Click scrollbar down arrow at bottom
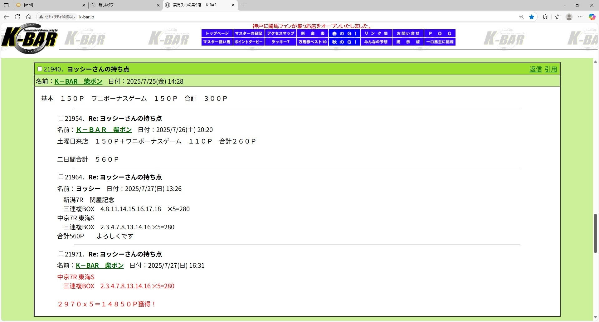The height and width of the screenshot is (322, 599). click(595, 317)
